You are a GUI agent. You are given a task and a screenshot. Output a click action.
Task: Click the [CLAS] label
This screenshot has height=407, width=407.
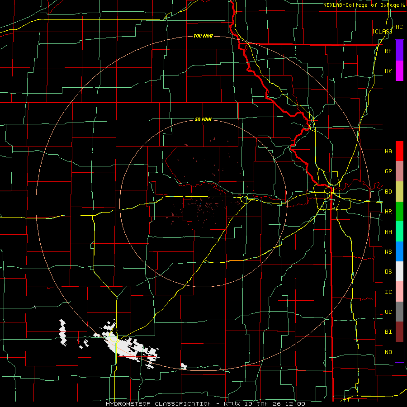point(382,31)
